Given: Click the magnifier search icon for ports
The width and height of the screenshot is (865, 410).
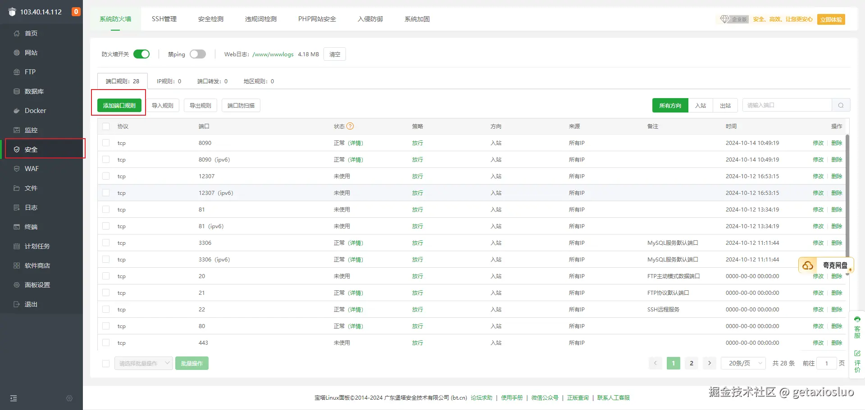Looking at the screenshot, I should click(x=841, y=105).
